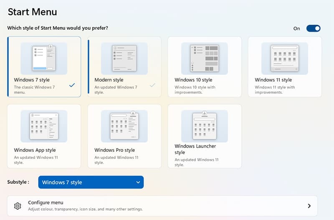Click the gear icon beside Configure menu
The height and width of the screenshot is (220, 334).
click(x=18, y=206)
